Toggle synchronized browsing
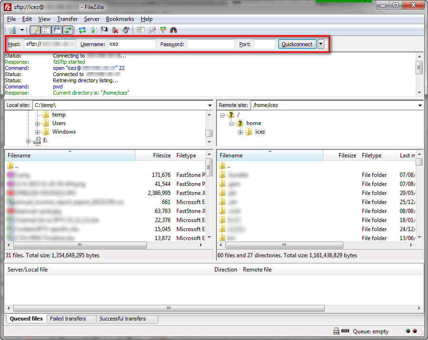This screenshot has width=428, height=340. click(163, 30)
